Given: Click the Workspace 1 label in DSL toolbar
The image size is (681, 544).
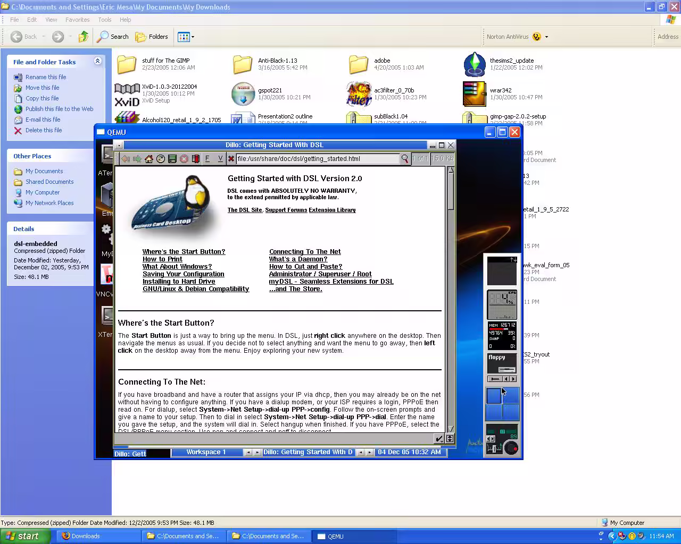Looking at the screenshot, I should tap(206, 452).
